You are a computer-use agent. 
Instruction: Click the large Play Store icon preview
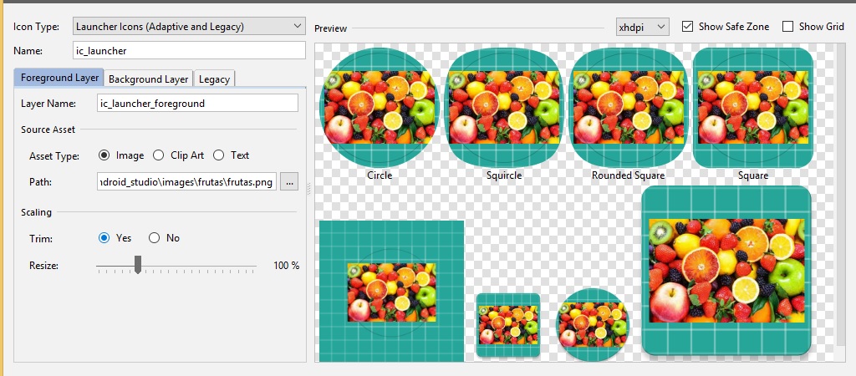click(726, 270)
